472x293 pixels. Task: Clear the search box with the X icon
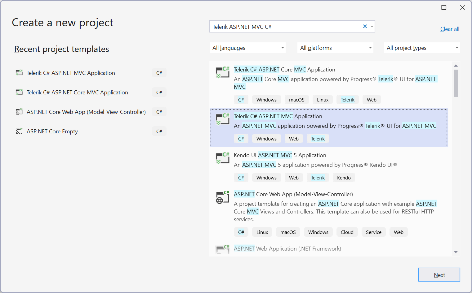[365, 26]
